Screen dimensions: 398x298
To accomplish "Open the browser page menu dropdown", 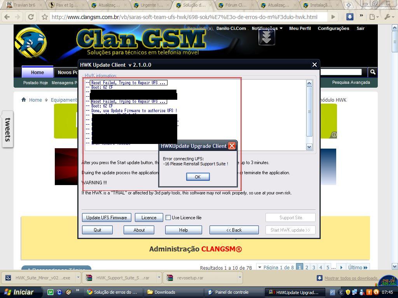I will (x=374, y=17).
